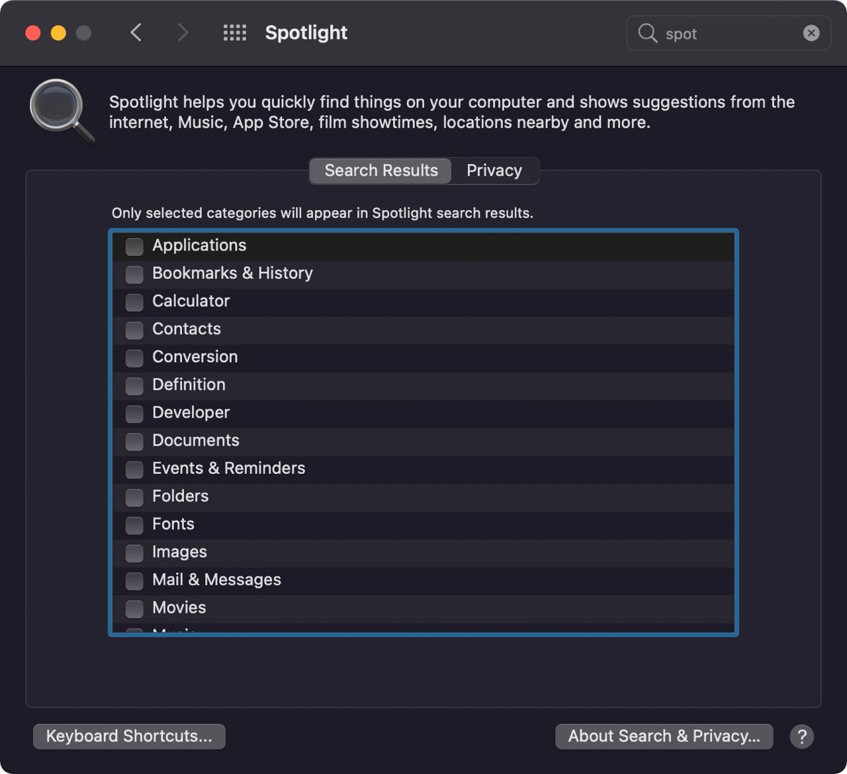This screenshot has height=774, width=847.
Task: Highlight the Developer row text
Action: (x=191, y=412)
